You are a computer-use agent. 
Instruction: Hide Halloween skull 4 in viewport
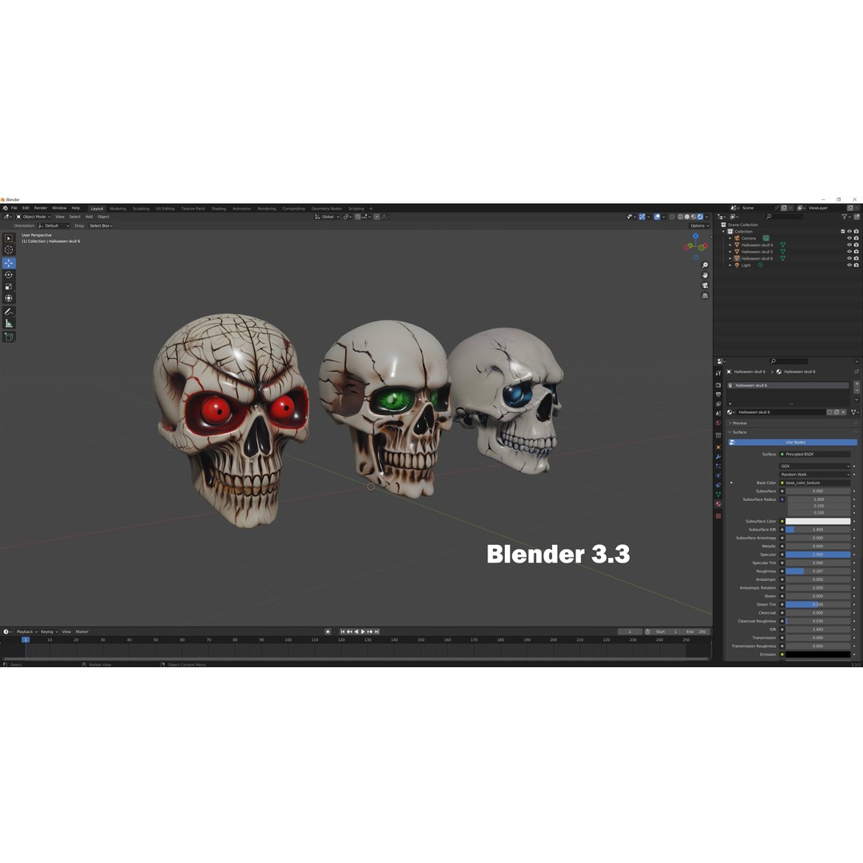pyautogui.click(x=849, y=245)
